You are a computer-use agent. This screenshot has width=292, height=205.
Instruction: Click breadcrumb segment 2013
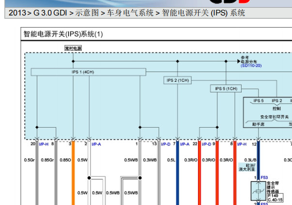tap(17, 13)
